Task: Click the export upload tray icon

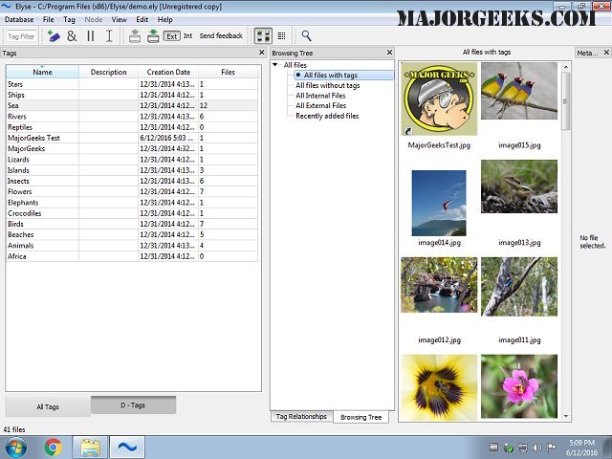Action: coord(135,36)
